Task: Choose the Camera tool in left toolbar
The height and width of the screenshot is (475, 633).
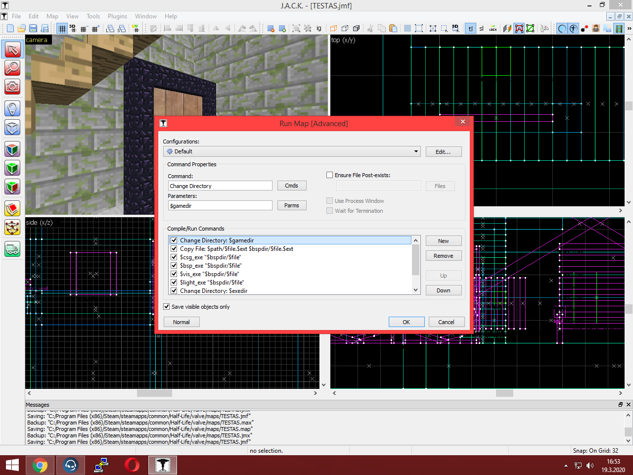Action: [12, 87]
